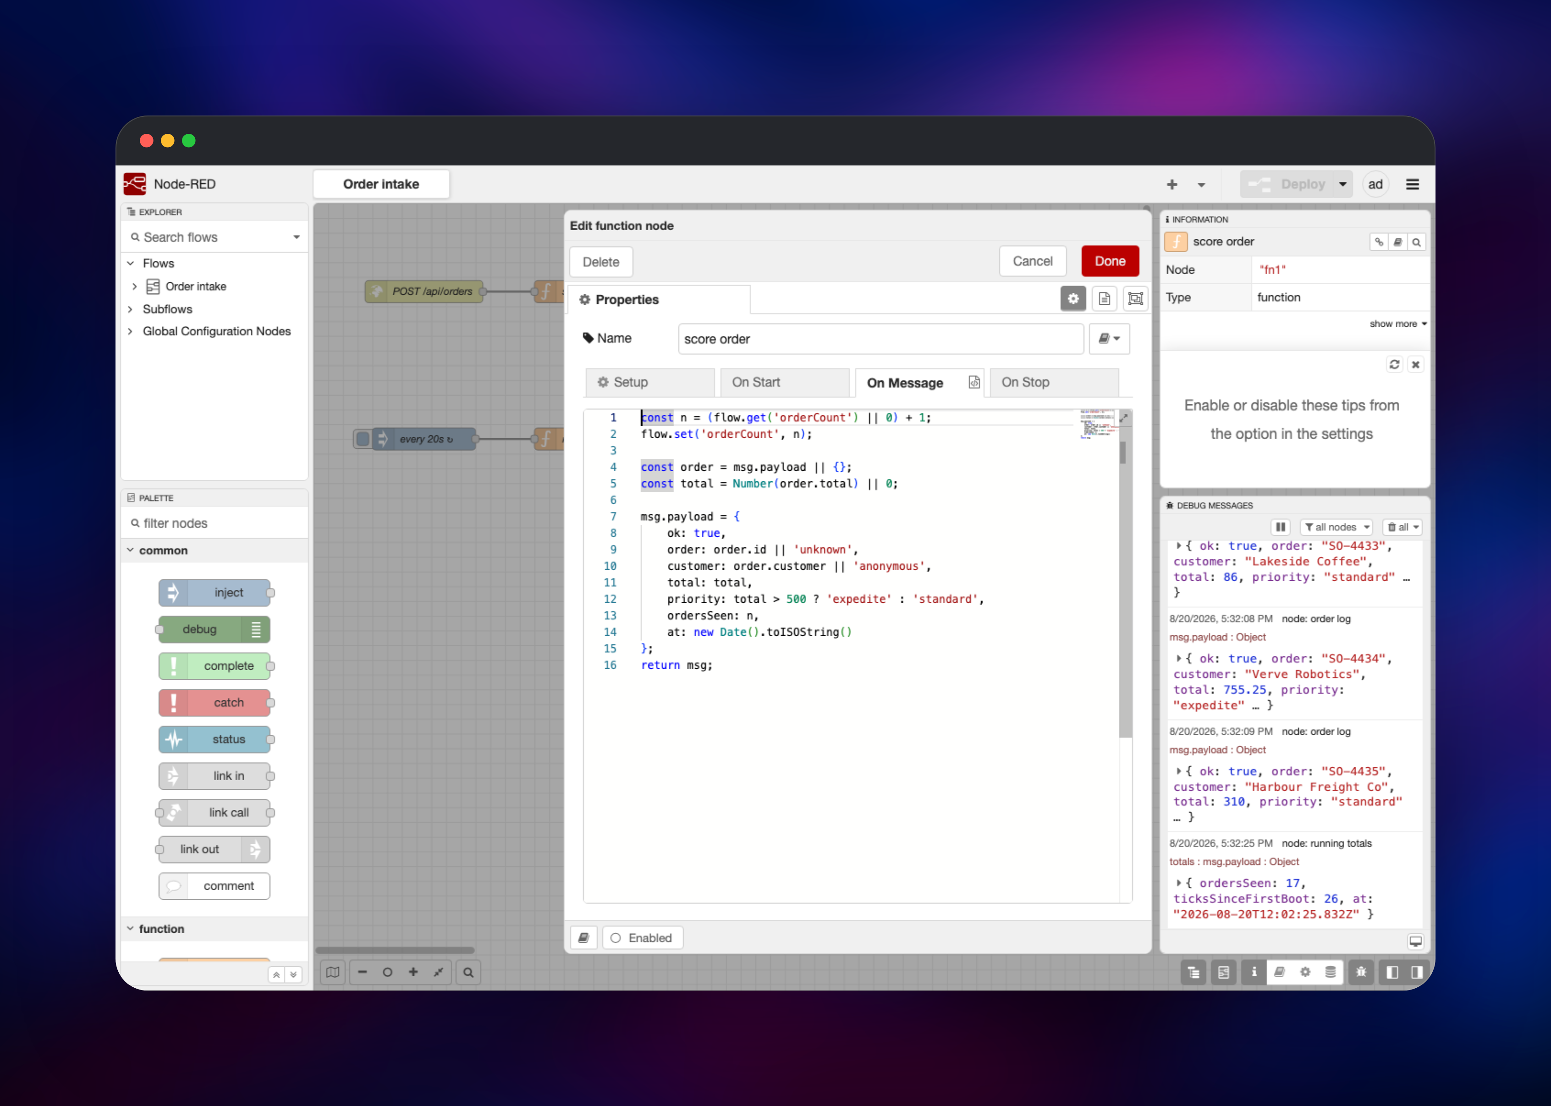
Task: Show node properties gear icon
Action: (1073, 298)
